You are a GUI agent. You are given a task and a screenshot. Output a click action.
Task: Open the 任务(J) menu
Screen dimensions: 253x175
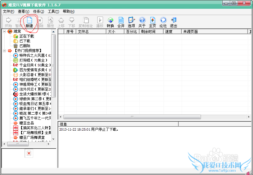(x=39, y=11)
